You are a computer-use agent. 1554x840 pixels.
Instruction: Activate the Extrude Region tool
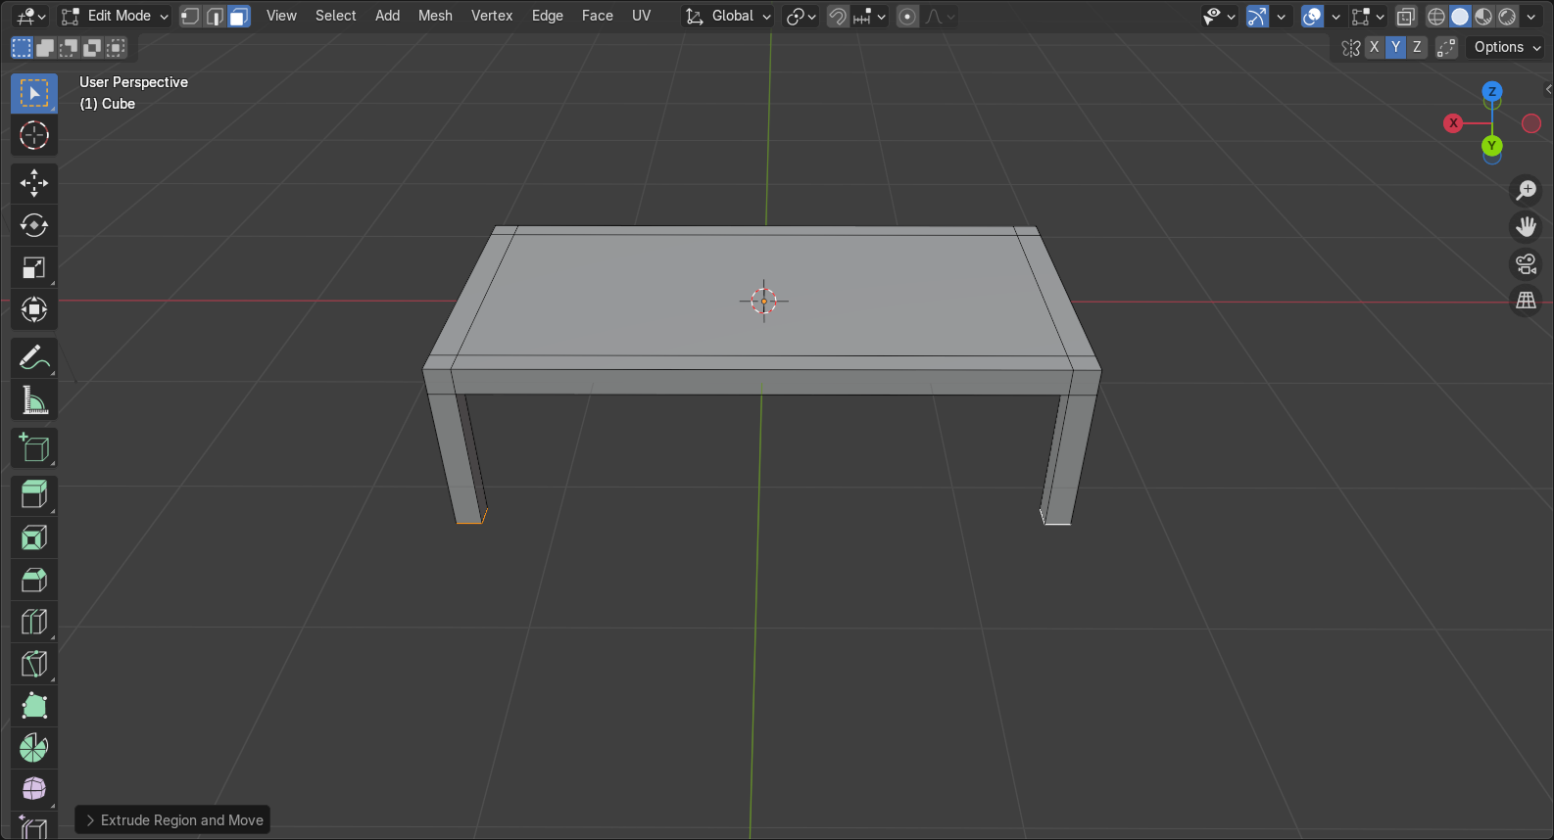(33, 494)
